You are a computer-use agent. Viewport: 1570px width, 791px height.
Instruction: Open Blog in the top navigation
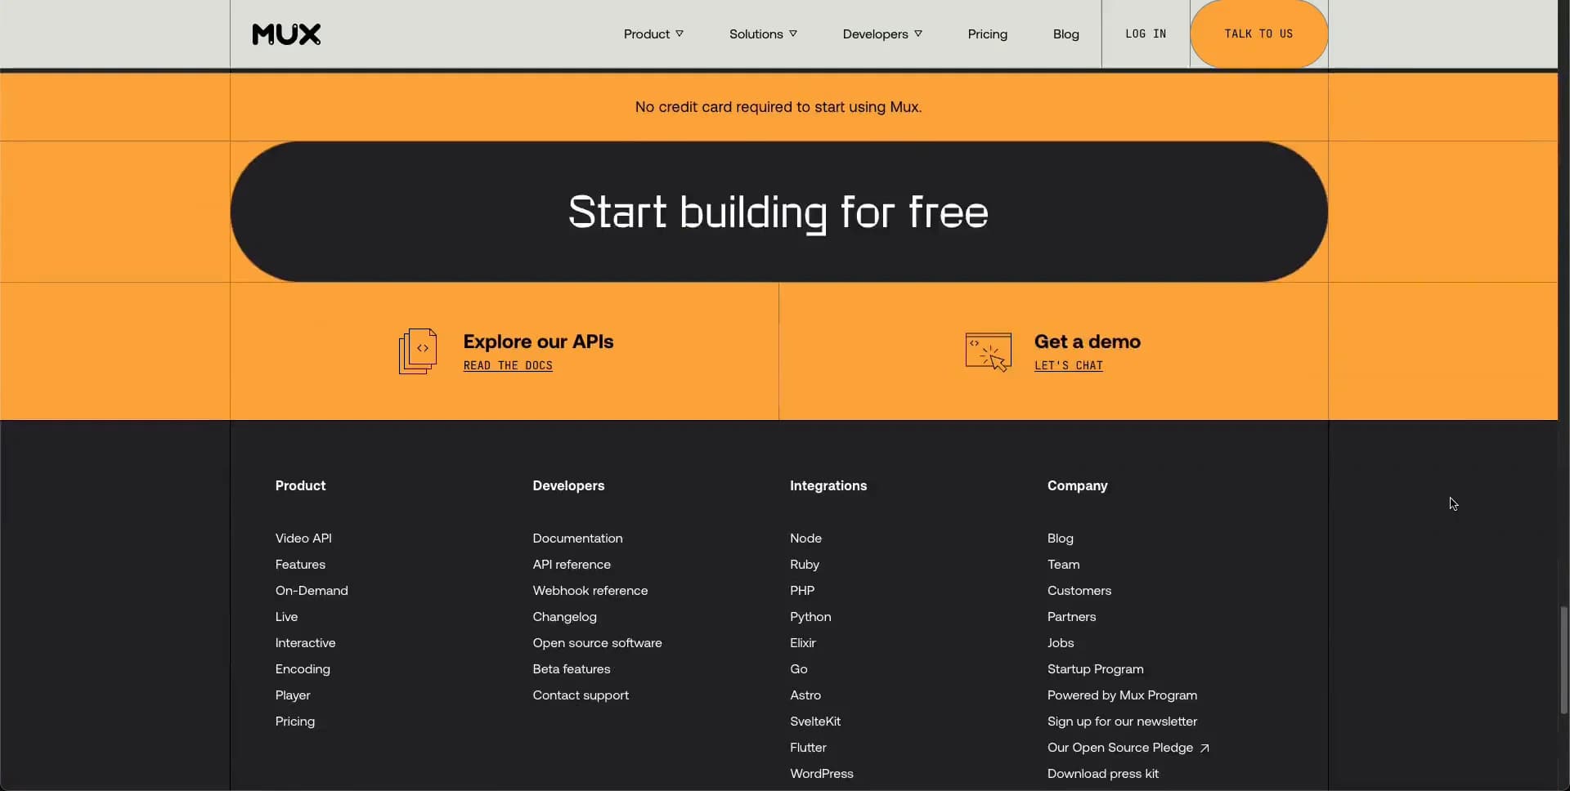pos(1065,34)
